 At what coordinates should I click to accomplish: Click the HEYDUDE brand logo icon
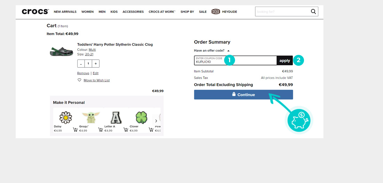click(216, 11)
